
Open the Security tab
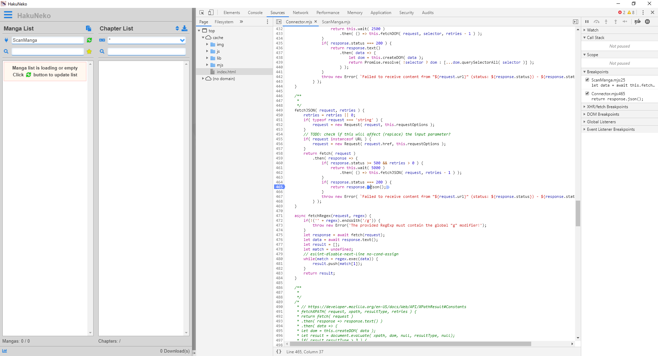(x=406, y=13)
